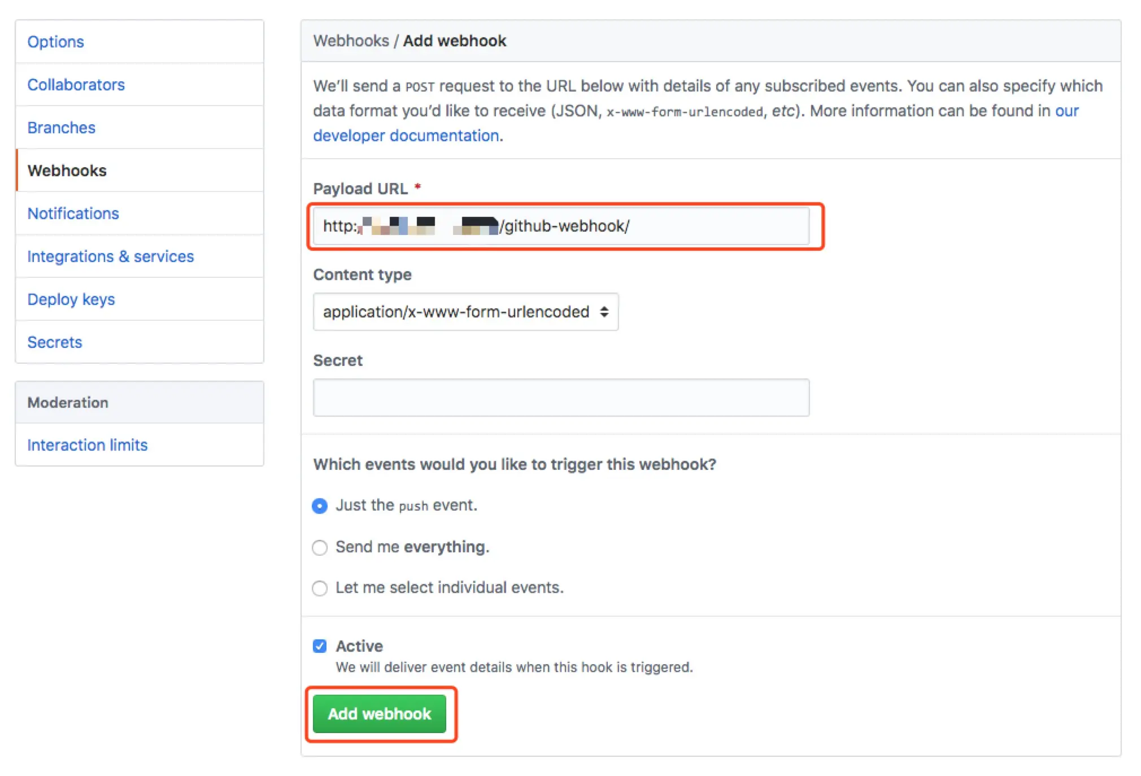Open Branches in the sidebar
The height and width of the screenshot is (776, 1141).
coord(61,128)
